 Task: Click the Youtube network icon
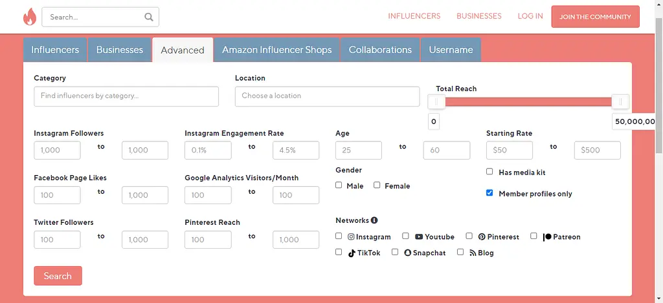419,237
